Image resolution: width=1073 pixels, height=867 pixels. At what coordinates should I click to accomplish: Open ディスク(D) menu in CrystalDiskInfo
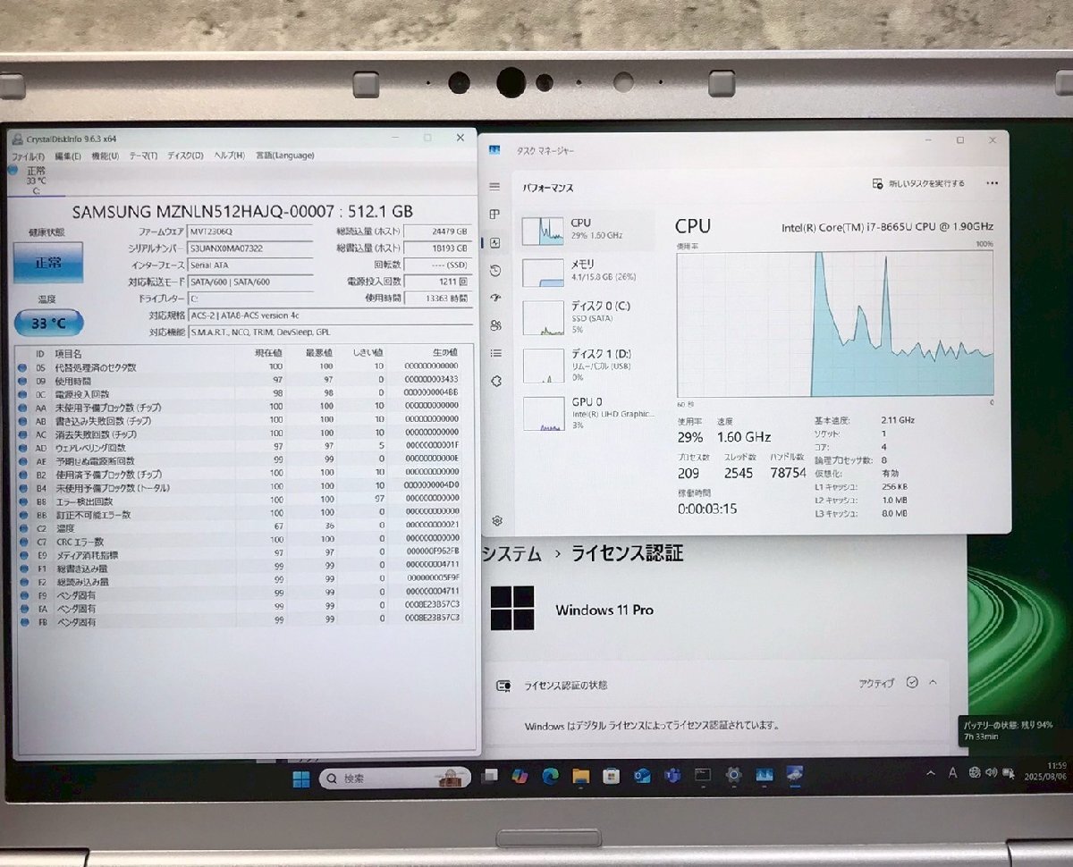tap(185, 156)
